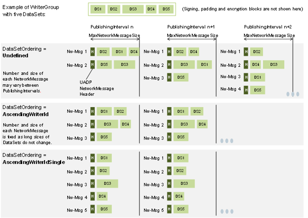The width and height of the screenshot is (308, 218).
Task: Click DS5 in Undefined Nw-Msg 3, interval n+1
Action: [x=180, y=77]
